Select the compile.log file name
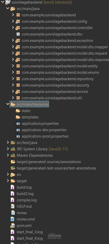 [x=27, y=200]
